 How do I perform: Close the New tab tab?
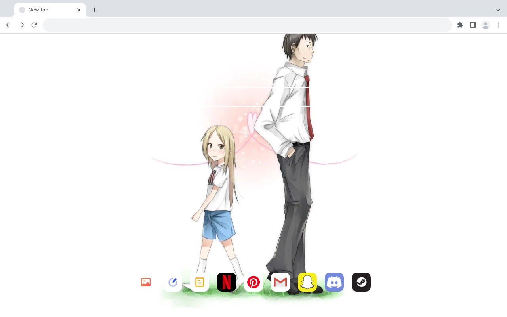click(79, 10)
